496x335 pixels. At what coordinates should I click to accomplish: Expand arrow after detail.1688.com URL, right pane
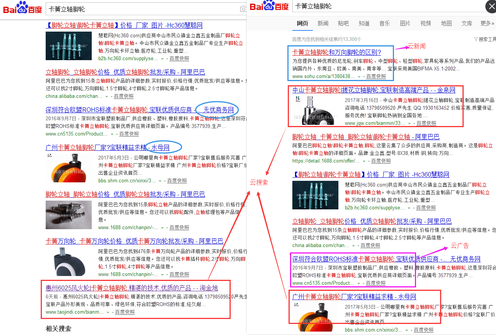[x=364, y=161]
